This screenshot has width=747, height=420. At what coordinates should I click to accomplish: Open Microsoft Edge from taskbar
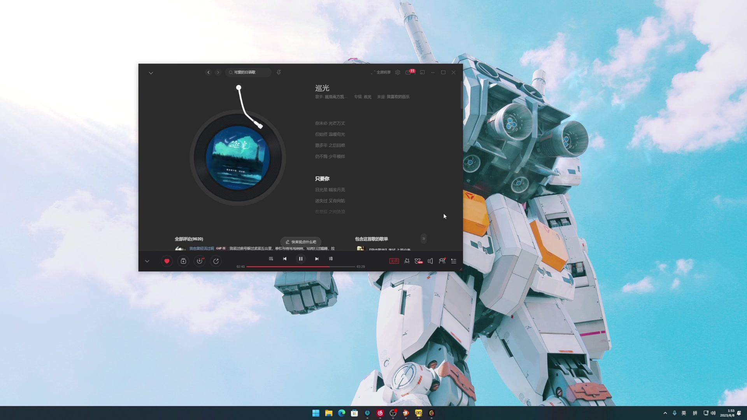tap(342, 413)
